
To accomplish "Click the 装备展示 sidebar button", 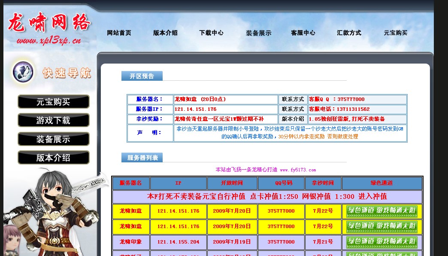I will tap(53, 139).
